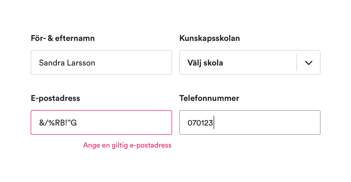Click the E-postadress field showing invalid input
Screen dimensions: 351x182
[101, 122]
